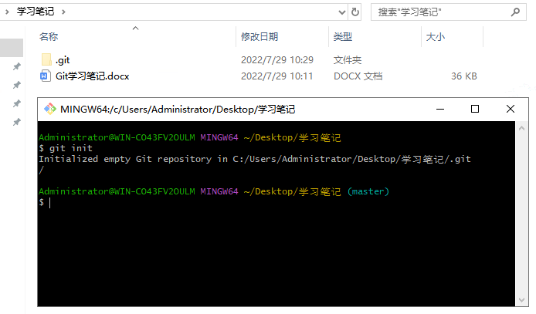Expand the chevron before 学习笔记 in breadcrumb
Image resolution: width=536 pixels, height=314 pixels.
coord(7,12)
